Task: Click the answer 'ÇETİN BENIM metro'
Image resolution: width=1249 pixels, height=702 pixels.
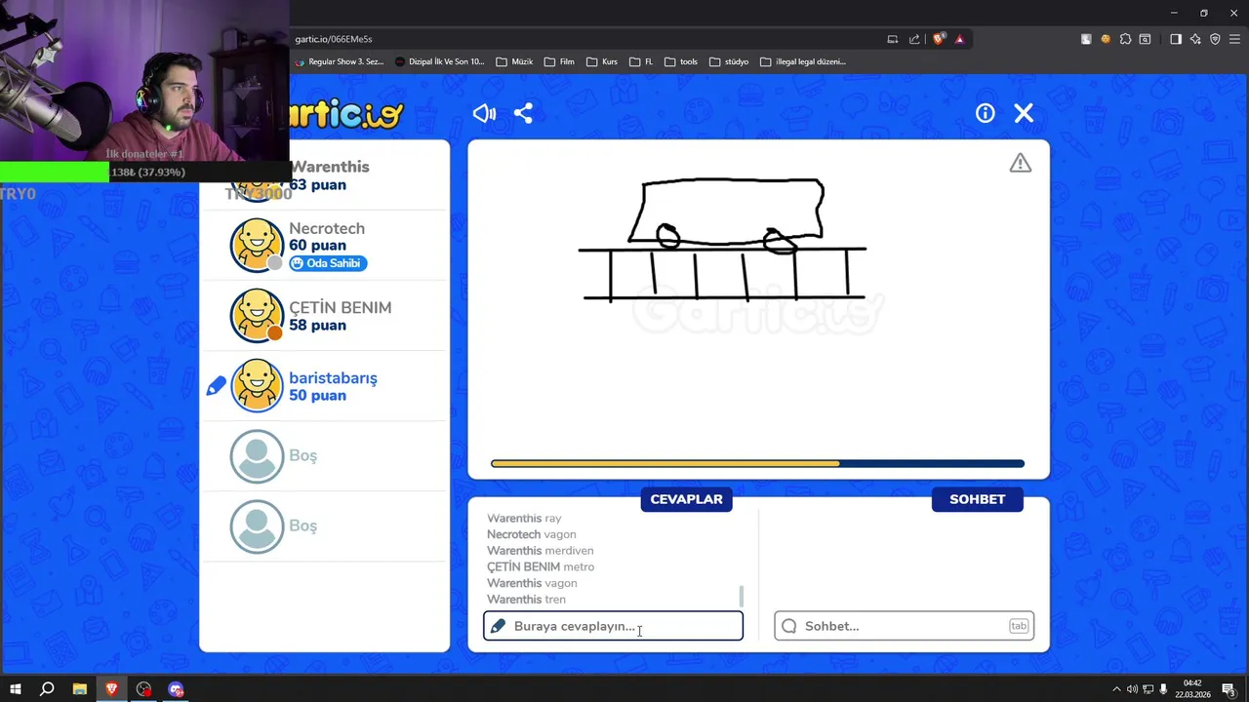Action: click(x=541, y=566)
